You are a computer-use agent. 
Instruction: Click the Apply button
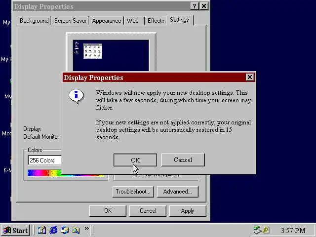[188, 211]
